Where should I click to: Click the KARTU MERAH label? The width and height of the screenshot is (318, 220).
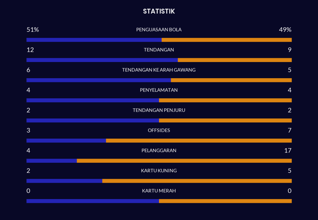click(x=159, y=191)
